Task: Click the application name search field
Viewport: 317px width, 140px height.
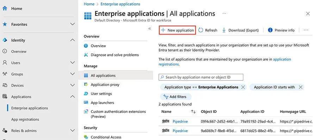Action: click(201, 77)
